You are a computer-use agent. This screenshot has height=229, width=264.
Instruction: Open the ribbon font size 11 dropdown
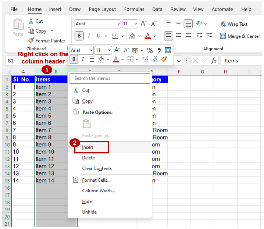click(x=136, y=24)
